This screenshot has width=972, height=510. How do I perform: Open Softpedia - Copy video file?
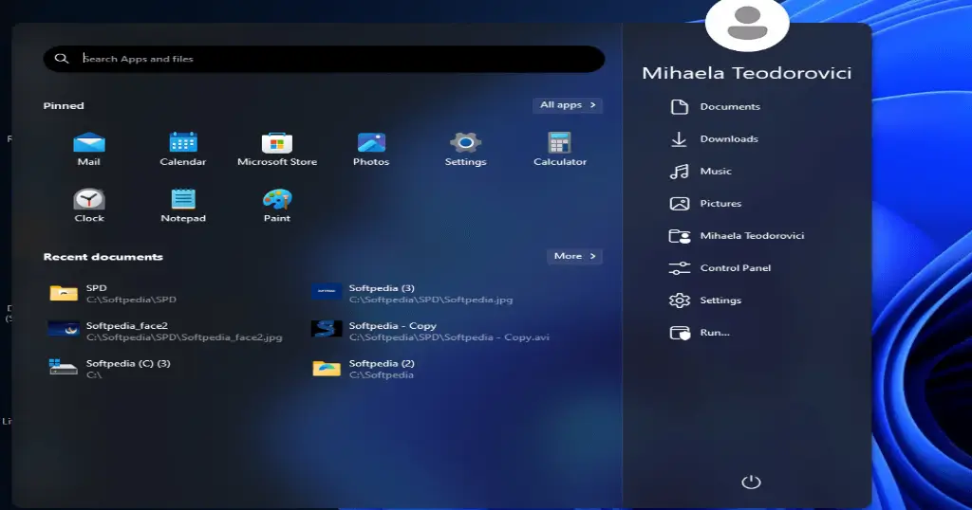(431, 331)
